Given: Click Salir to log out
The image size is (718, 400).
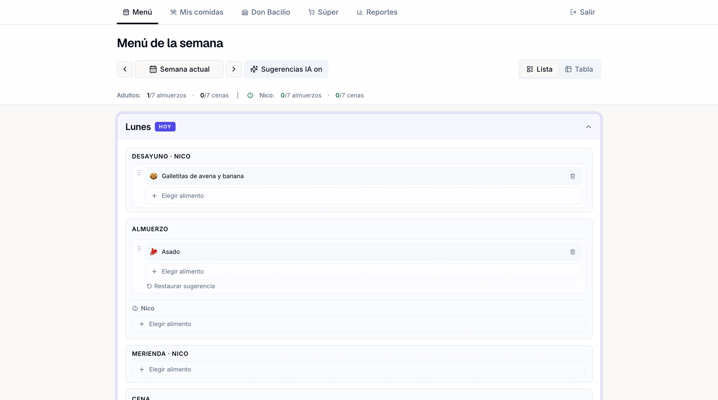Looking at the screenshot, I should pyautogui.click(x=582, y=12).
